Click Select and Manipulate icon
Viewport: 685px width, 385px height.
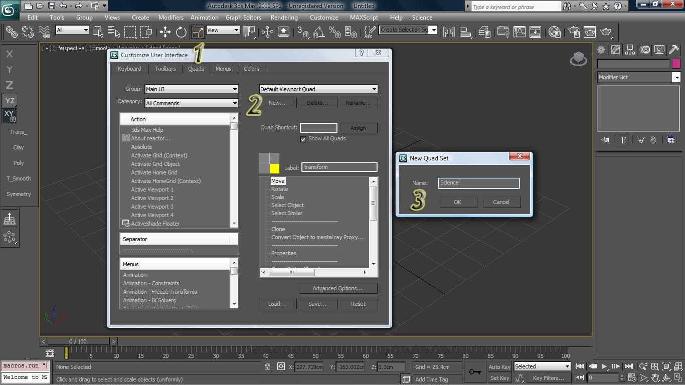(x=267, y=32)
